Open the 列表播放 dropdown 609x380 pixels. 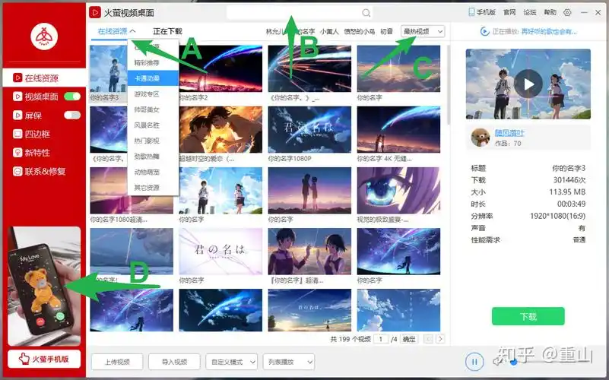[x=289, y=362]
